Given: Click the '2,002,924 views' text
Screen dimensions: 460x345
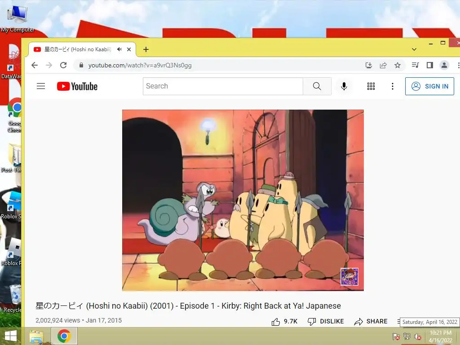Looking at the screenshot, I should (x=58, y=320).
